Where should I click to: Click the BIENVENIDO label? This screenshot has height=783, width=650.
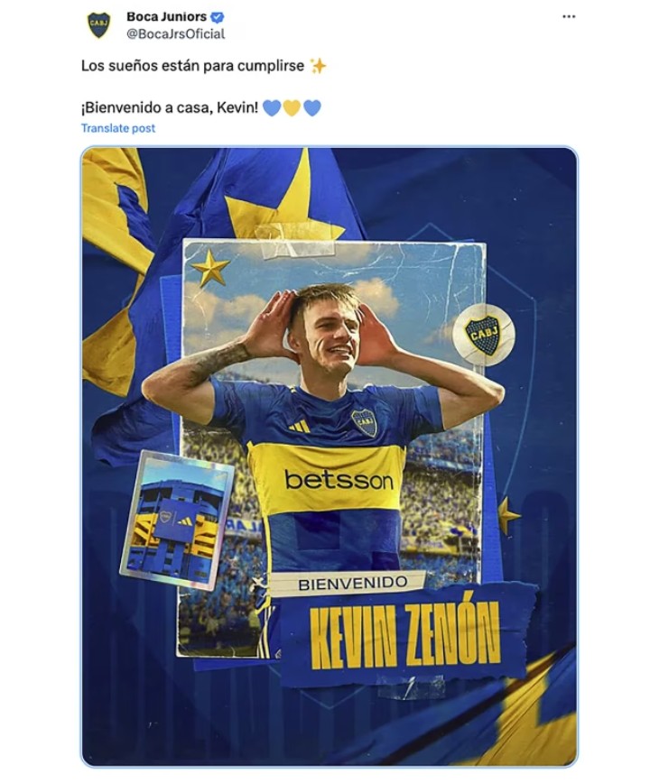(x=352, y=584)
